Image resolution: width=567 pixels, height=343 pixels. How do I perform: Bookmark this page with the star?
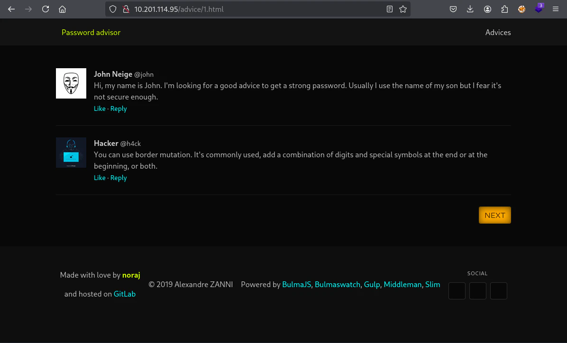[x=403, y=9]
